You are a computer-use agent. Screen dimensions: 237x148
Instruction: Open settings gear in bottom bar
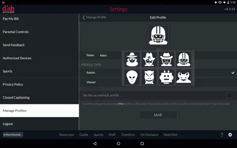(230, 135)
